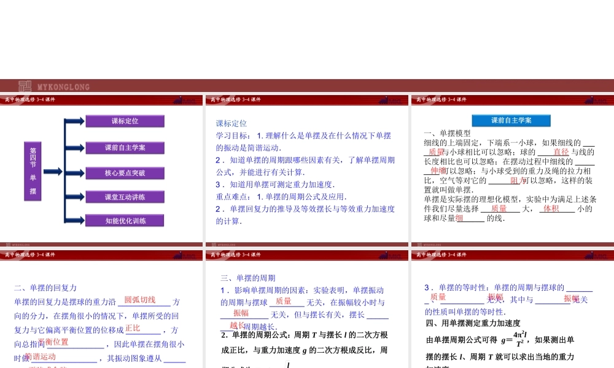614x368 pixels.
Task: Expand the 第四节 单摆 side box
Action: 32,172
